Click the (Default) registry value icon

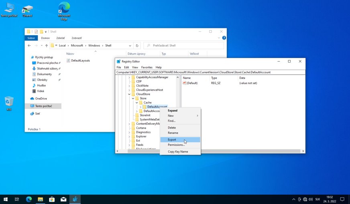click(185, 83)
